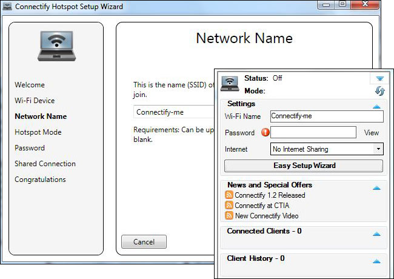Screen dimensions: 394x279
Task: Open the Internet sharing dropdown
Action: click(327, 149)
